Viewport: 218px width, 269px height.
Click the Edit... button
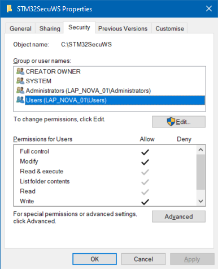click(178, 122)
